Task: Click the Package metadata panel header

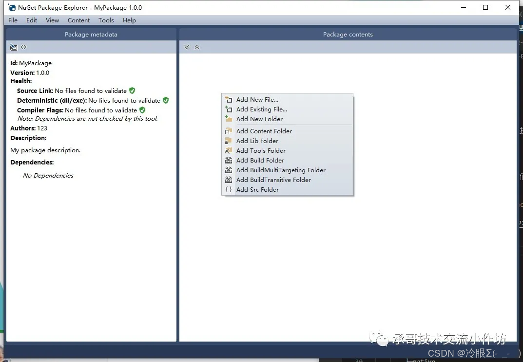Action: click(91, 34)
